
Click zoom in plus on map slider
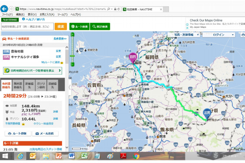[73, 35]
